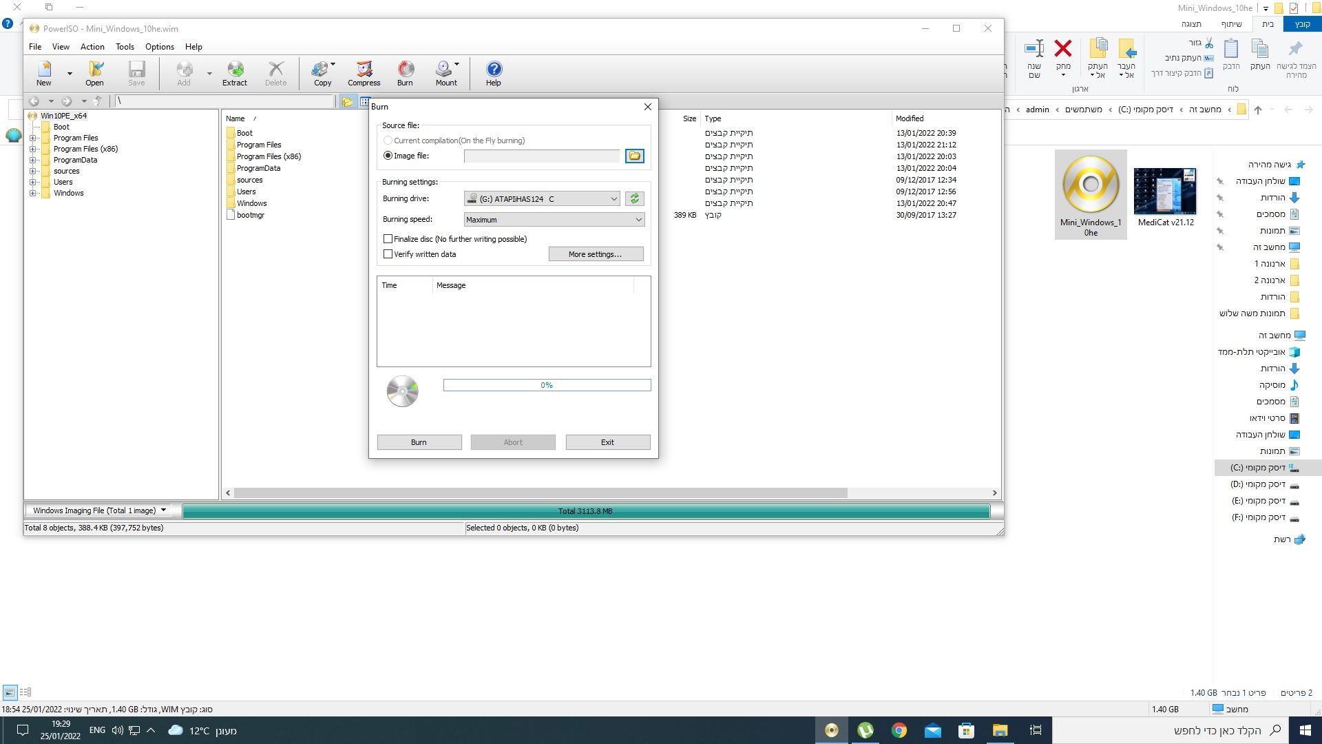Close the Burn dialog

(x=647, y=107)
